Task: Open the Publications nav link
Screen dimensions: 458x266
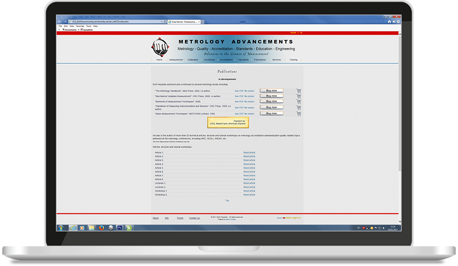Action: point(260,60)
